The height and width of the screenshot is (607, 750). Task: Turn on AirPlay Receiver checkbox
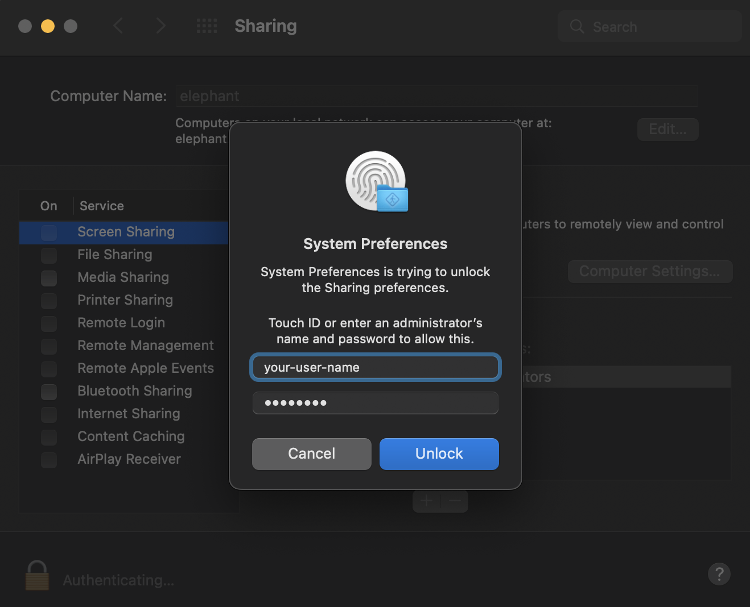[x=48, y=460]
